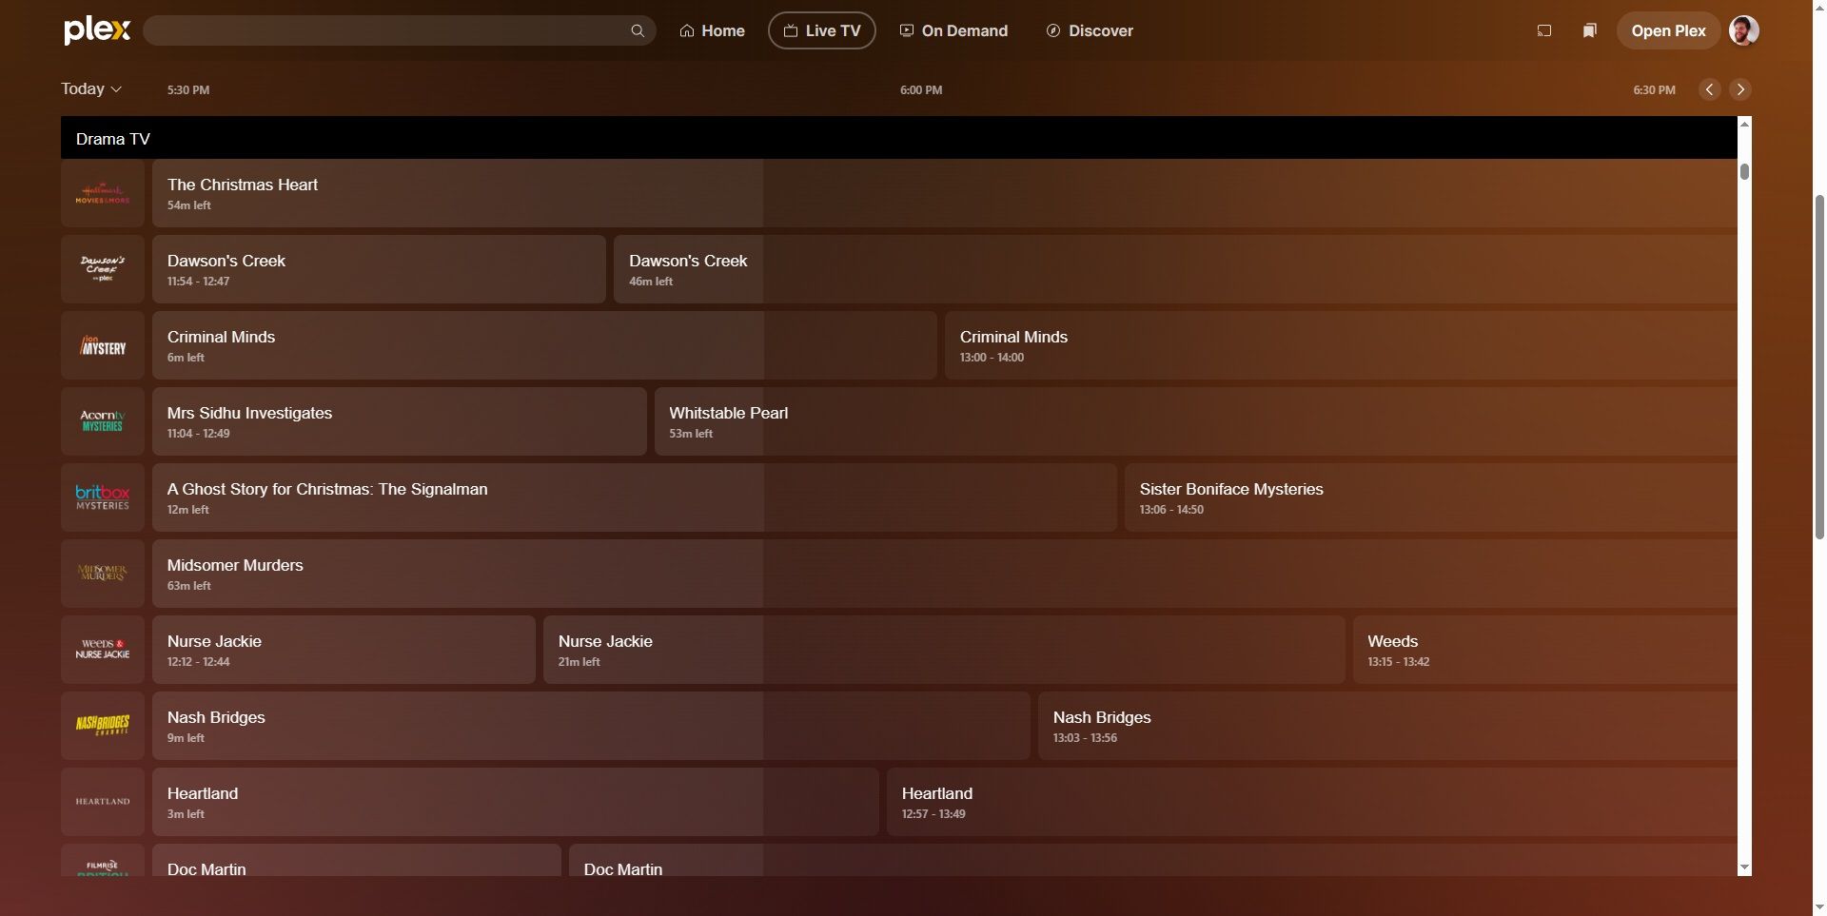1827x916 pixels.
Task: Select Heartland at 12:57 - 13:49
Action: click(x=1312, y=802)
